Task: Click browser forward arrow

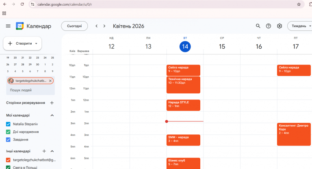Action: 13,4
